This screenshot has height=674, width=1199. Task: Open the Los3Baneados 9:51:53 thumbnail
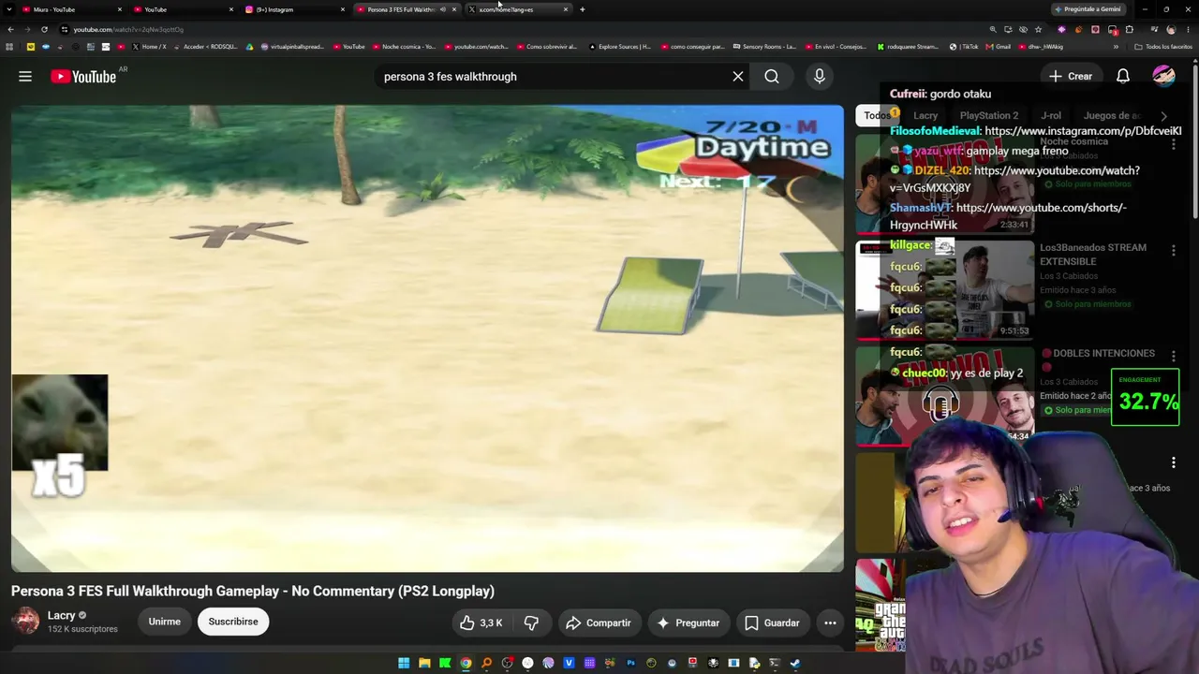(x=945, y=290)
